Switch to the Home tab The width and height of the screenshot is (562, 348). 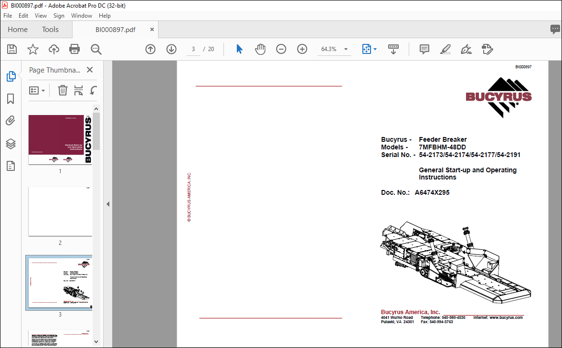(x=18, y=30)
